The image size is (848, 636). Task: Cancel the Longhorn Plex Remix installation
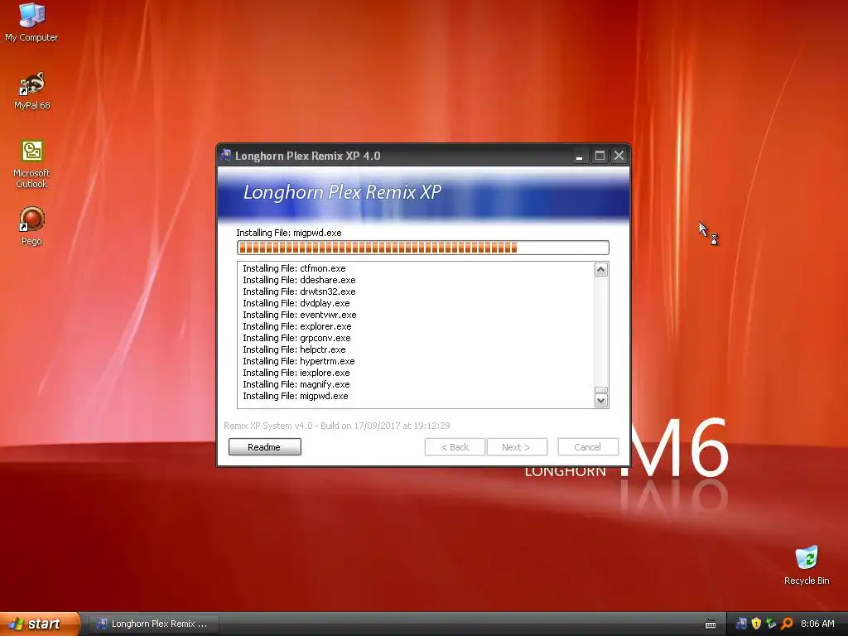(588, 446)
